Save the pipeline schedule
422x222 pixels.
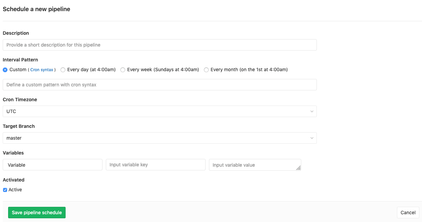(x=37, y=213)
